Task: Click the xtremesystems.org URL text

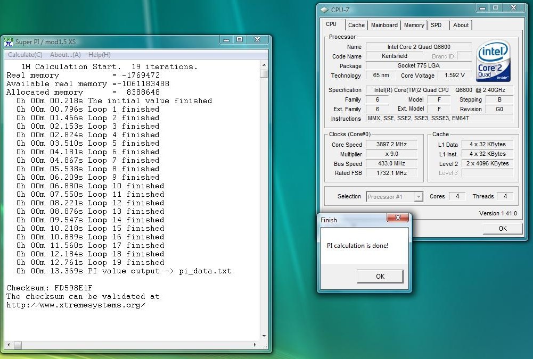Action: coord(76,305)
